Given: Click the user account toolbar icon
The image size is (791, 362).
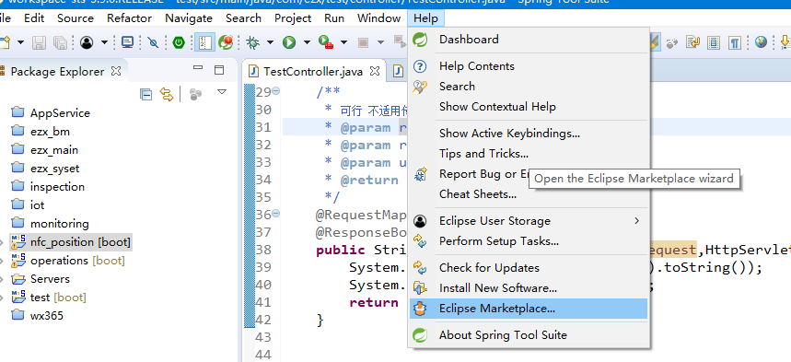Looking at the screenshot, I should [87, 43].
